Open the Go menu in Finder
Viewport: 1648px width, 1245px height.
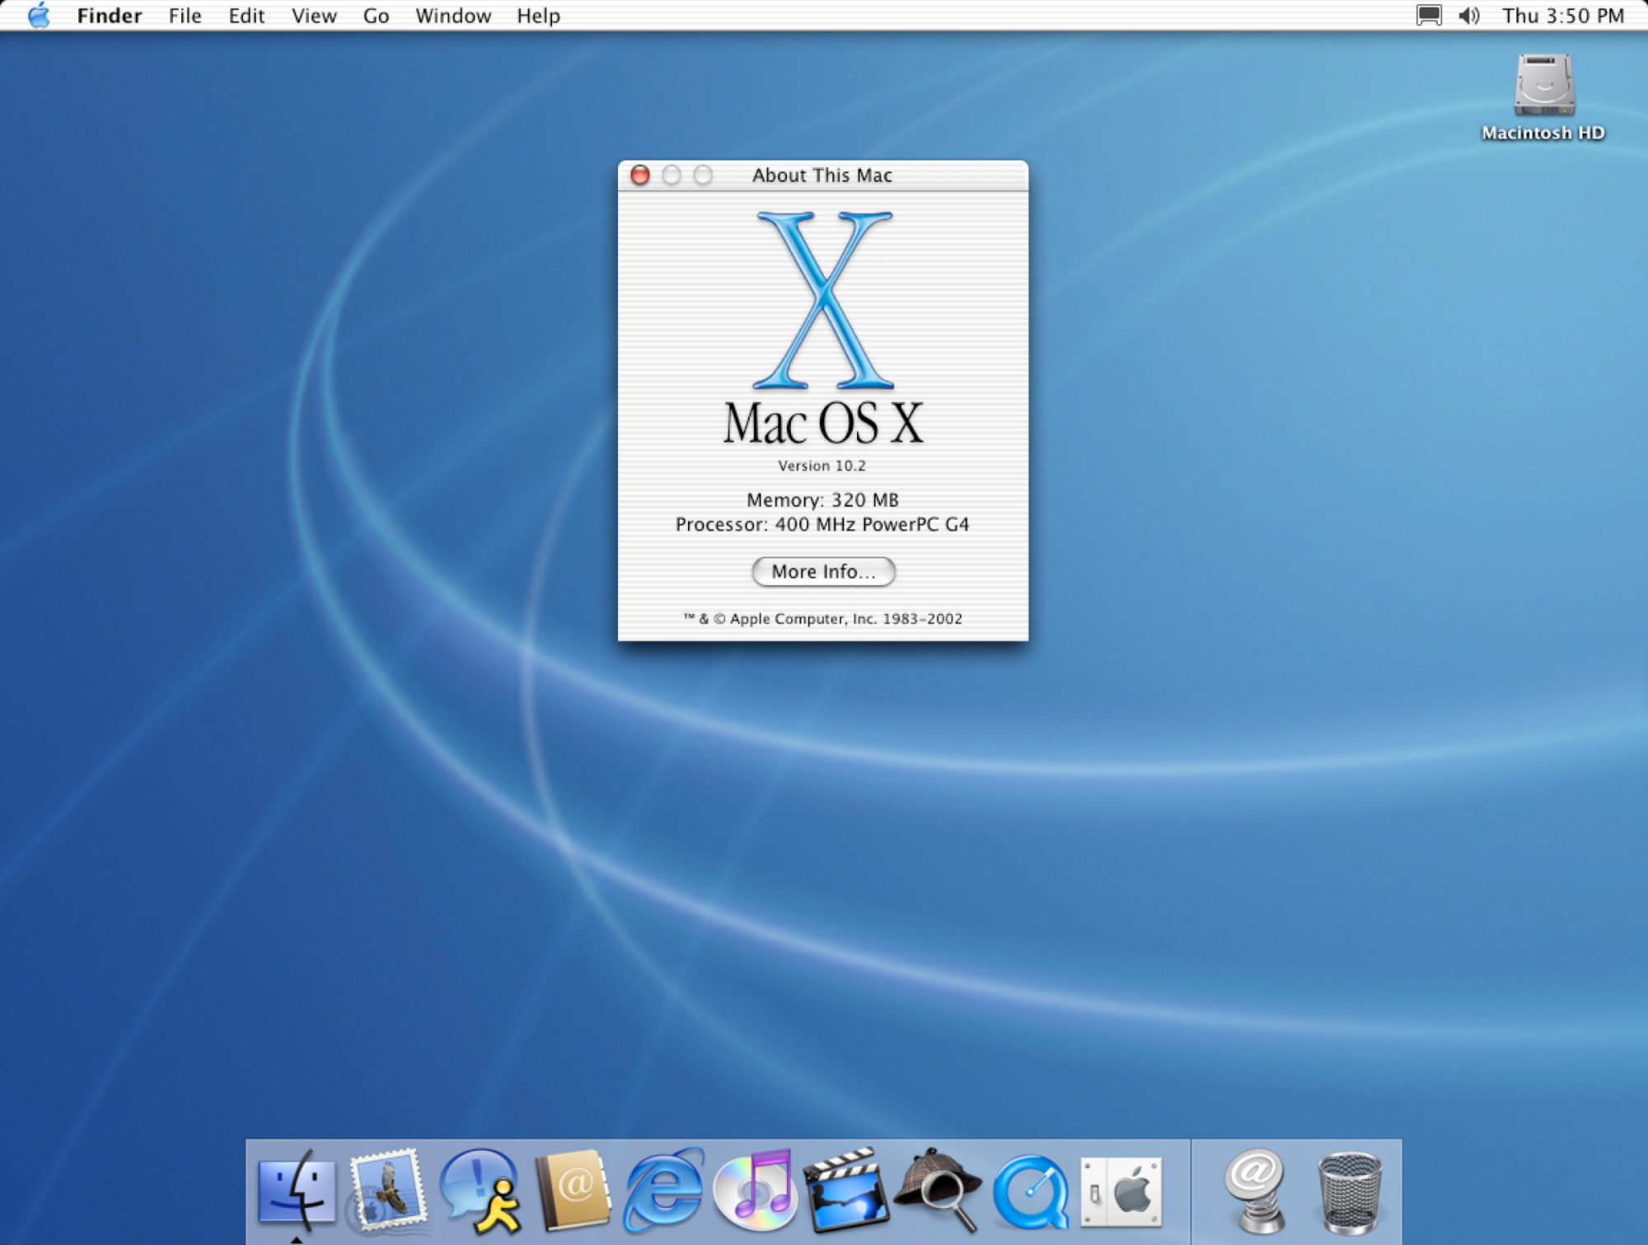click(376, 15)
